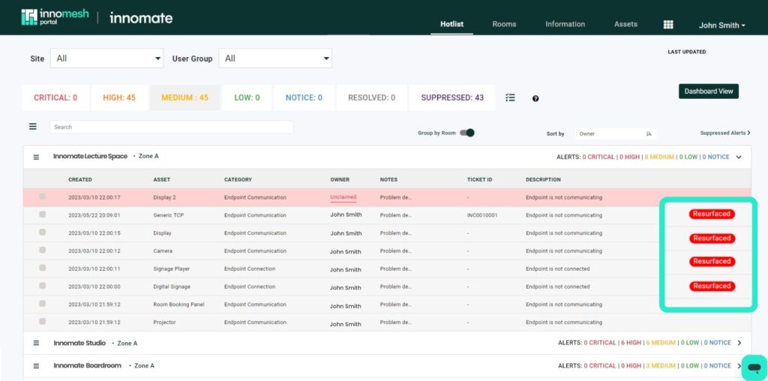Expand the Innomate Boardroom group
The width and height of the screenshot is (768, 381).
[739, 366]
